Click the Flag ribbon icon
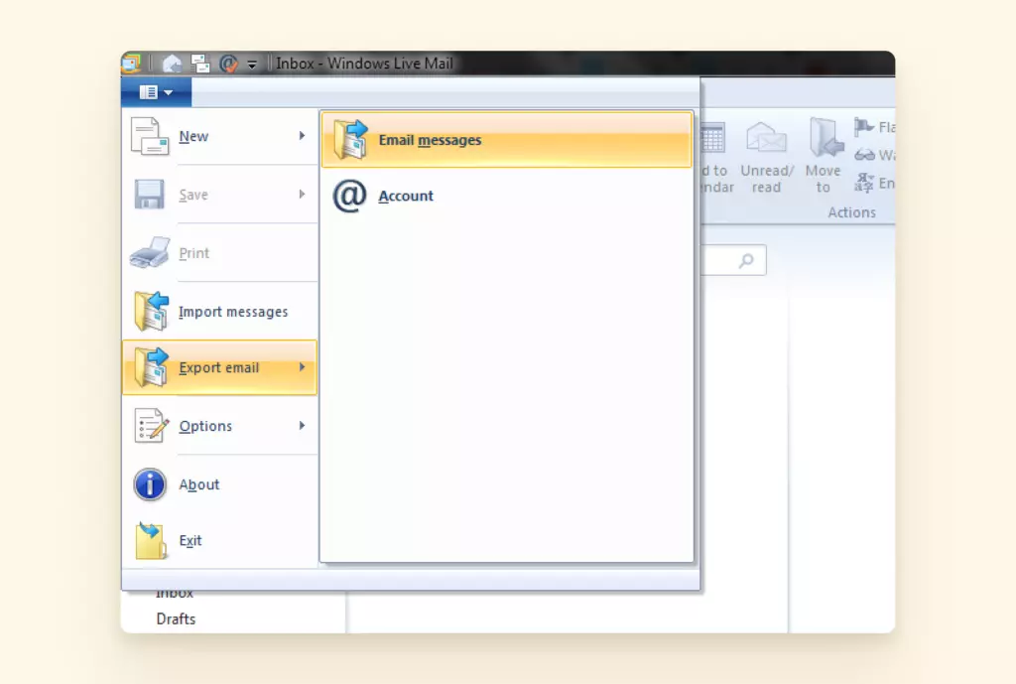1016x684 pixels. (x=863, y=126)
